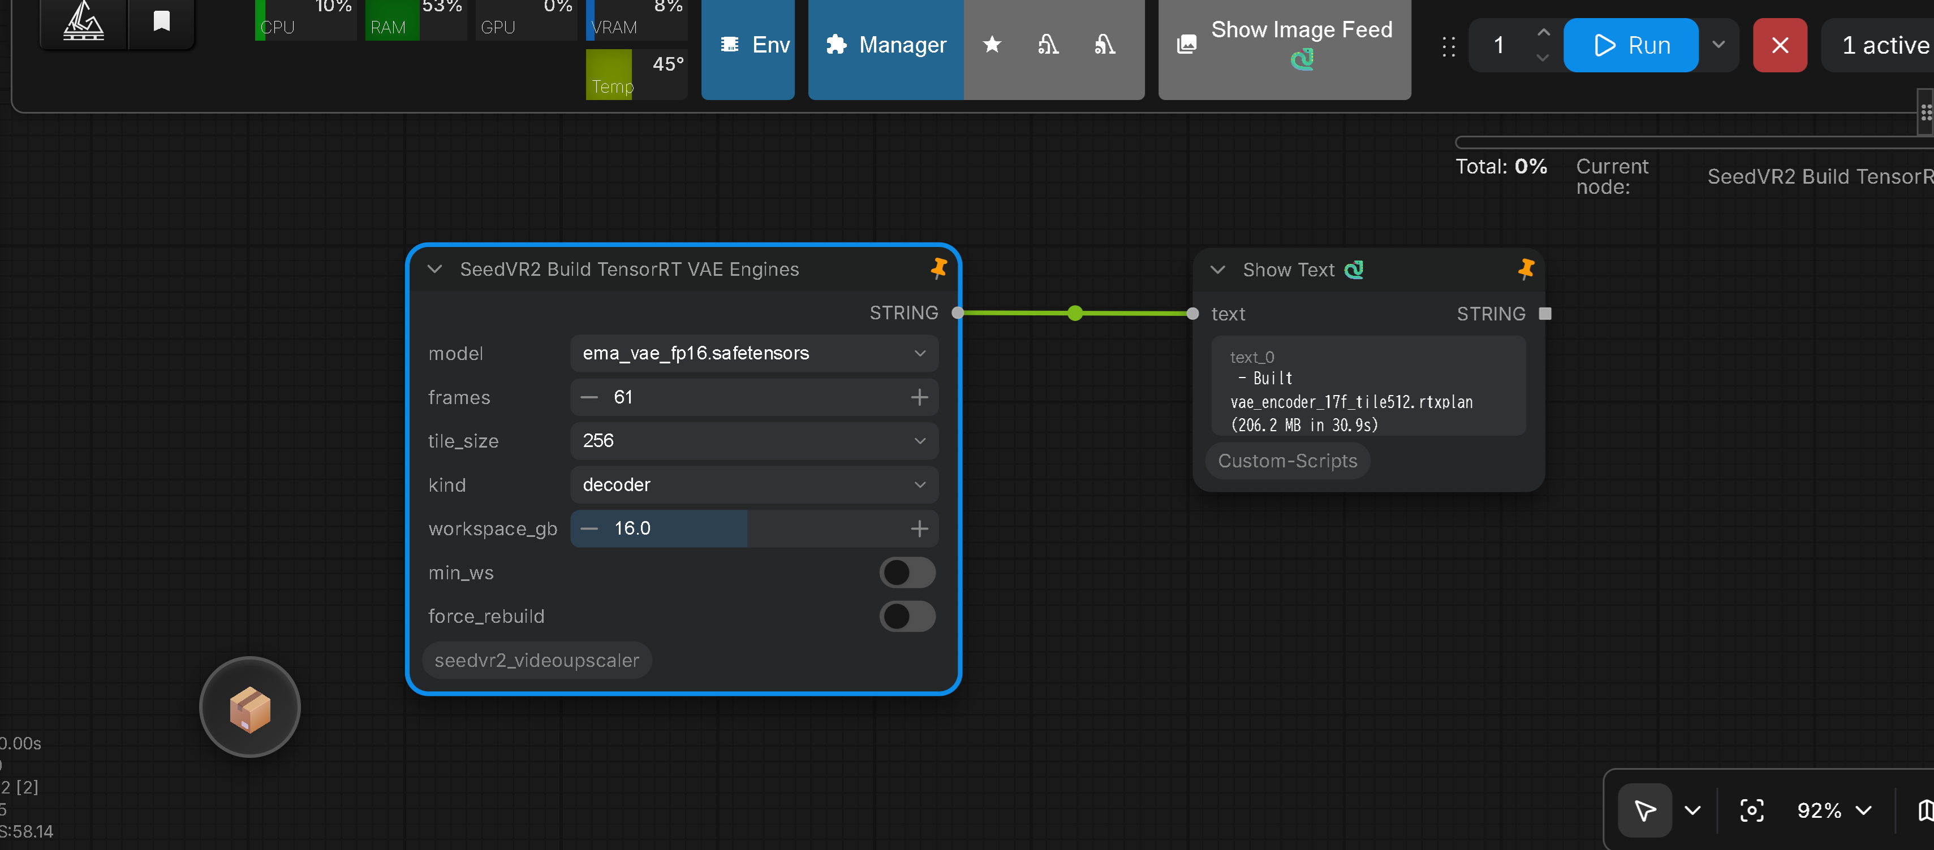Click the bookmark icon in toolbar

(161, 21)
